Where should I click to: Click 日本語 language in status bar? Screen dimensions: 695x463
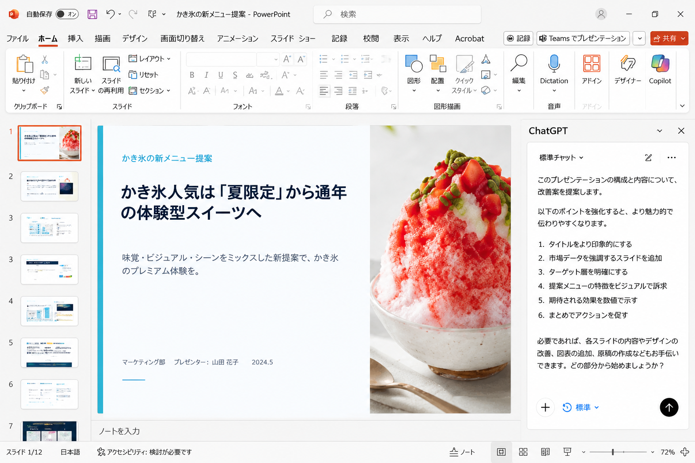[70, 452]
